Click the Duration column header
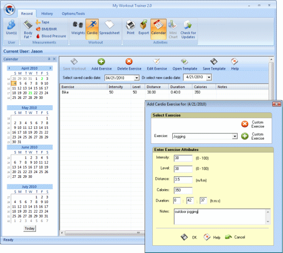This screenshot has width=283, height=253. (181, 87)
